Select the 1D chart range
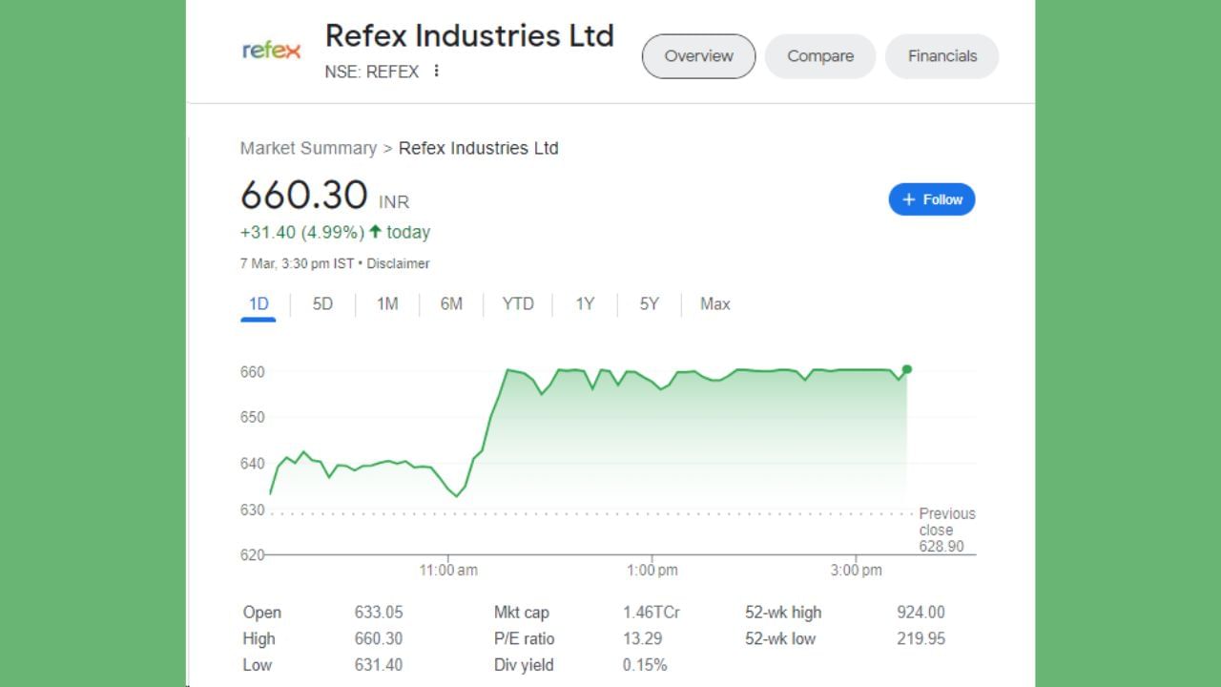The image size is (1221, 687). click(259, 304)
